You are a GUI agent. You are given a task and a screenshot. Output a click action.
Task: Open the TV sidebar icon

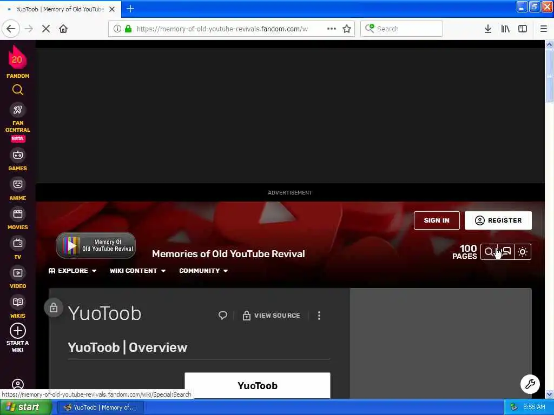pyautogui.click(x=18, y=243)
